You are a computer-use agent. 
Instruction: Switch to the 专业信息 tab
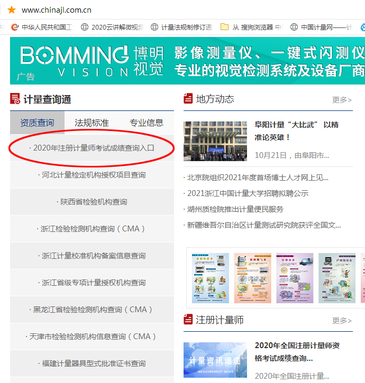[147, 123]
